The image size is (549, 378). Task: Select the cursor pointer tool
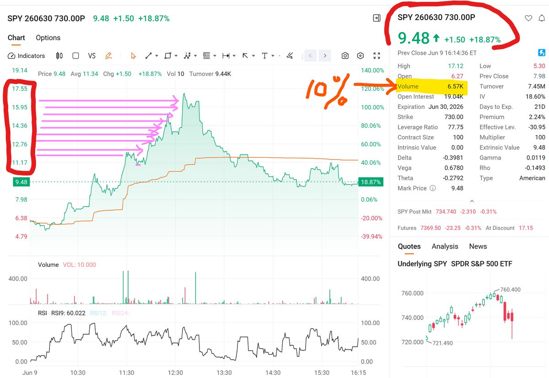coord(133,56)
